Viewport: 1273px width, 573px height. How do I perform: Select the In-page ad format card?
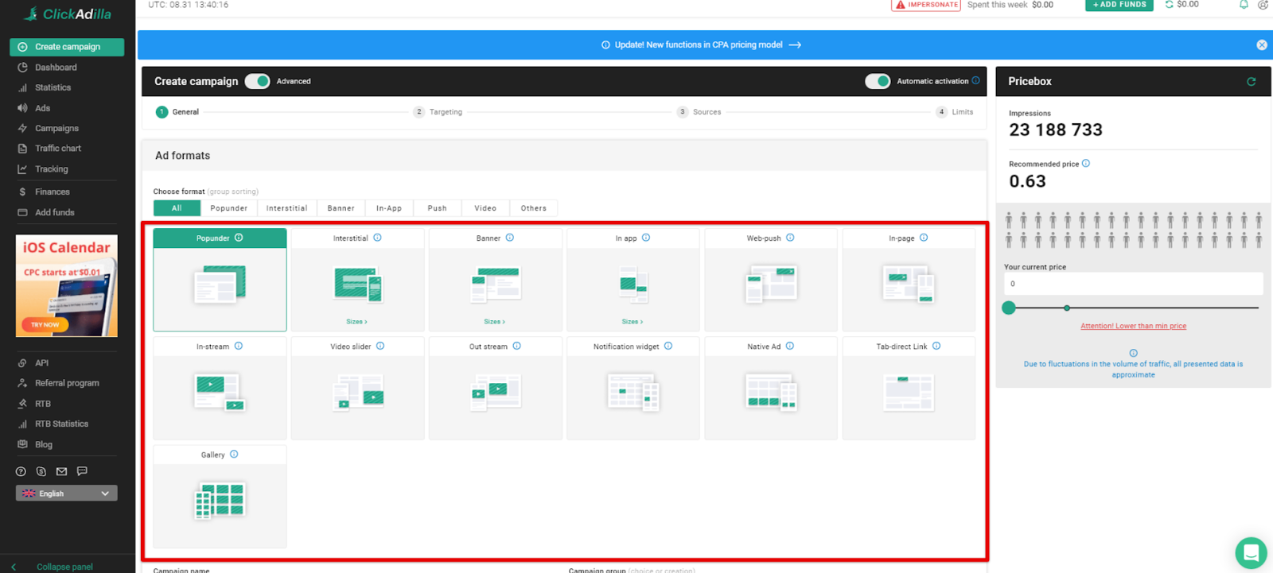coord(909,280)
